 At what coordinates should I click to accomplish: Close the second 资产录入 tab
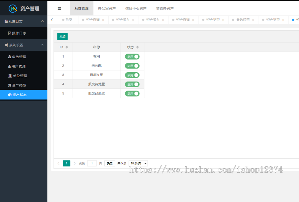pyautogui.click(x=163, y=20)
